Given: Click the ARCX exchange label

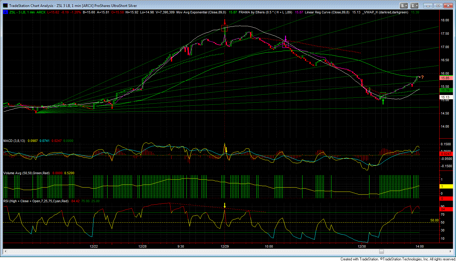Looking at the screenshot, I should tap(41, 12).
